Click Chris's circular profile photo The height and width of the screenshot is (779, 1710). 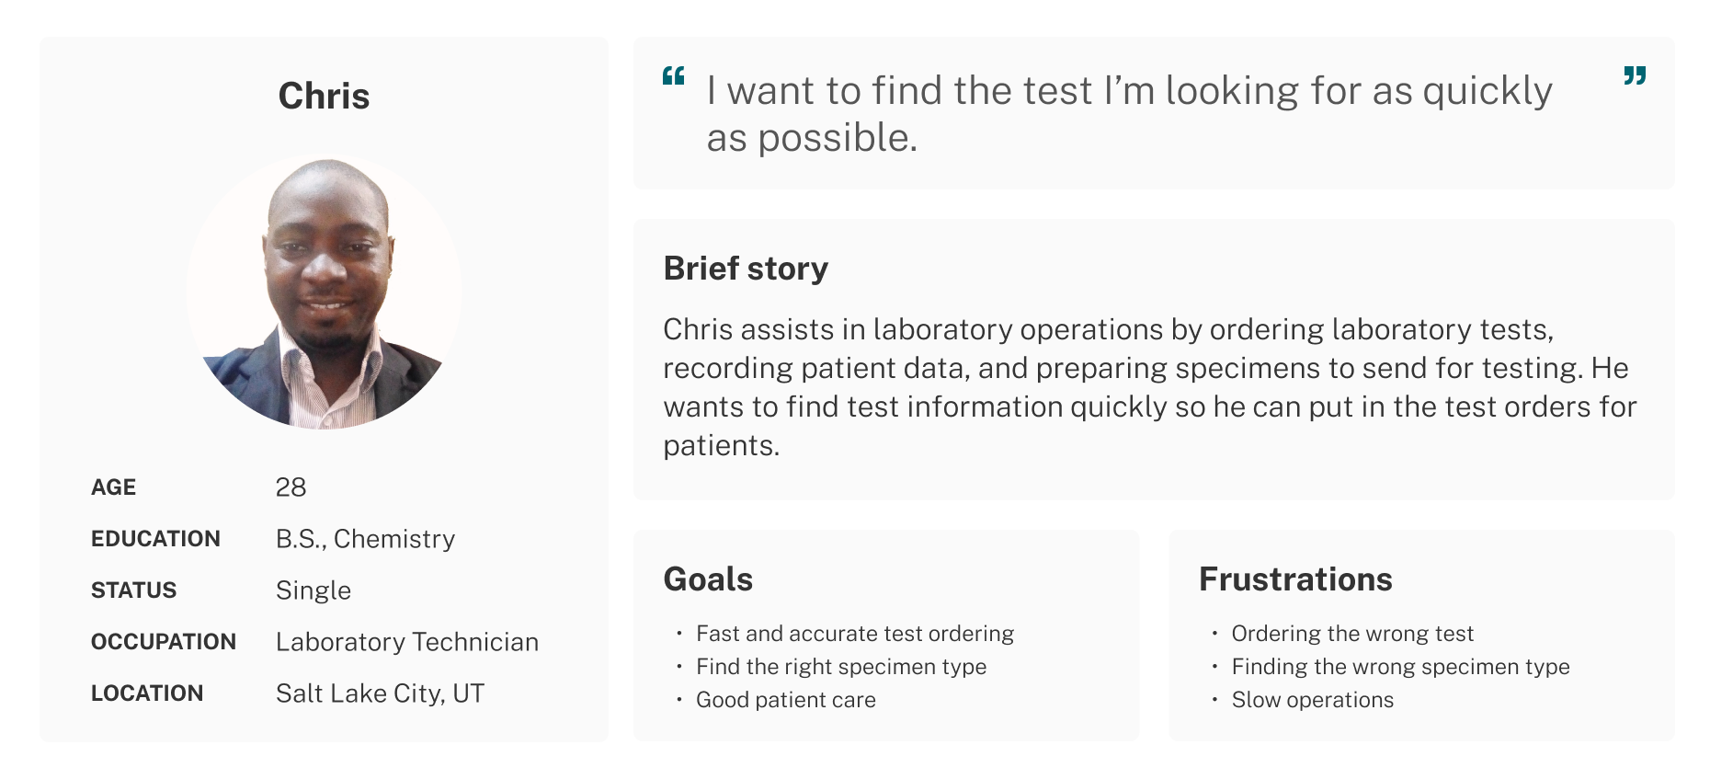(324, 292)
